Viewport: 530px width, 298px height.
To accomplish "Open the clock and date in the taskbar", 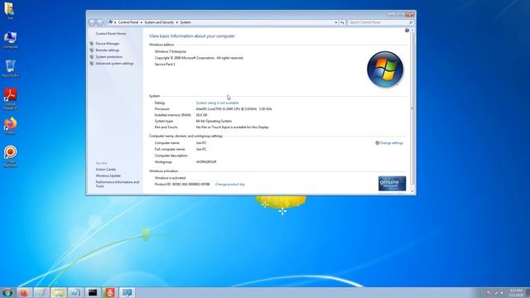I will point(516,293).
